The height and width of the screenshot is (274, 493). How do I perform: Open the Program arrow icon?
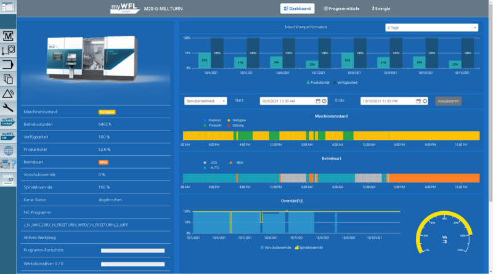point(8,65)
